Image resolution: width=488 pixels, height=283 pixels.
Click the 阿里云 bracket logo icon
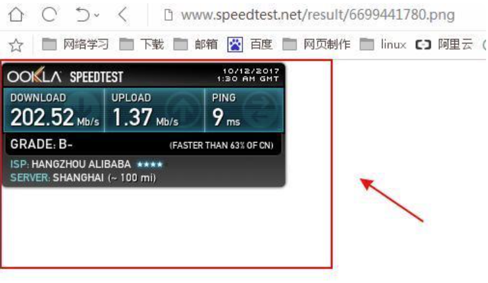pyautogui.click(x=423, y=45)
